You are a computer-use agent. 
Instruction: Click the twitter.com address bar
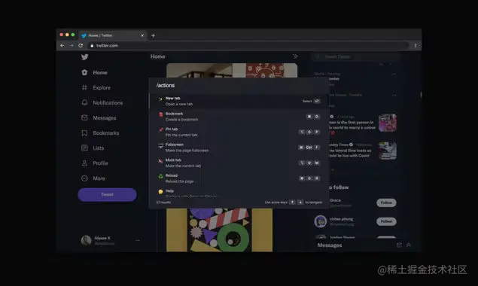click(248, 45)
